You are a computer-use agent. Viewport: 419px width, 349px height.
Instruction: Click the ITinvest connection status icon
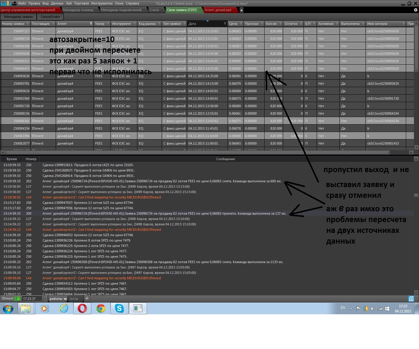tap(17, 298)
